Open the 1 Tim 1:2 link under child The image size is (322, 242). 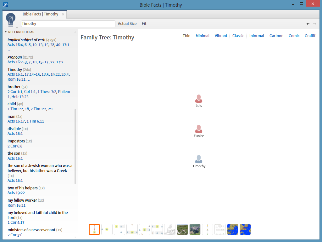tap(15, 109)
